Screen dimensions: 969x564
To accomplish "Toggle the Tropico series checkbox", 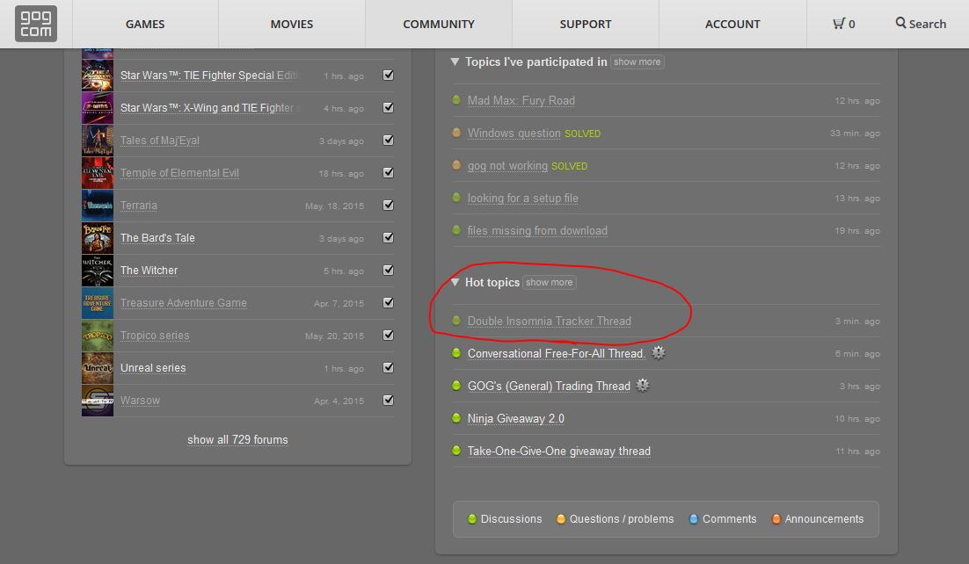I will tap(388, 335).
